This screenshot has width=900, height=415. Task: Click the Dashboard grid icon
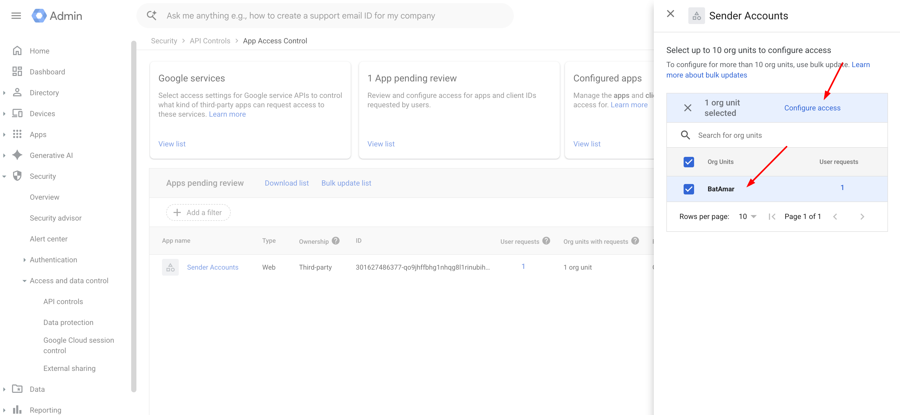coord(17,72)
